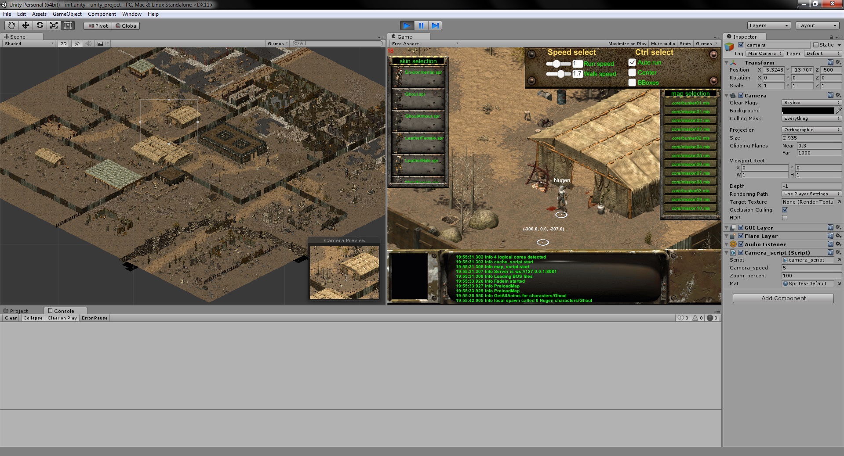This screenshot has width=844, height=456.
Task: Select the Move tool
Action: coord(25,25)
